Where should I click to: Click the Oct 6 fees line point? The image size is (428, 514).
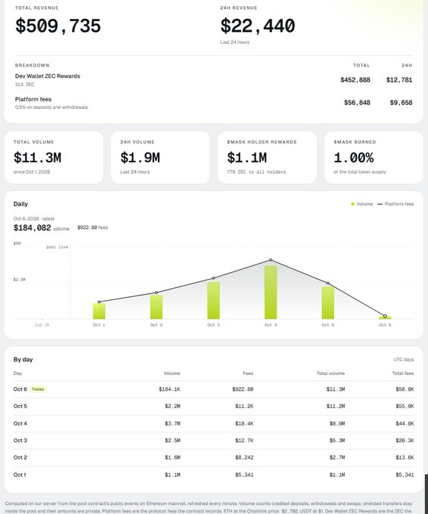[x=385, y=316]
